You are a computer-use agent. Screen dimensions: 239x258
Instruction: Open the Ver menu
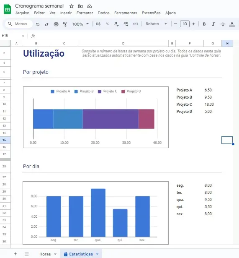click(52, 13)
